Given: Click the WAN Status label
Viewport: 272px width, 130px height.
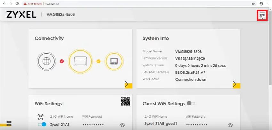Looking at the screenshot, I should (151, 79).
